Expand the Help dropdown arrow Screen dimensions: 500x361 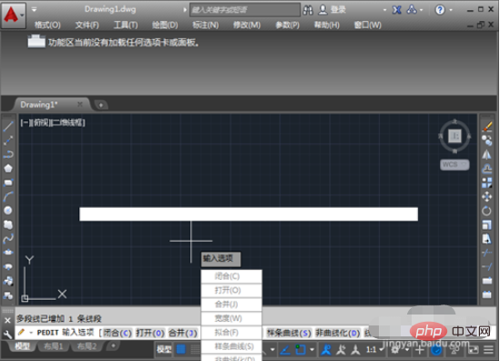451,10
